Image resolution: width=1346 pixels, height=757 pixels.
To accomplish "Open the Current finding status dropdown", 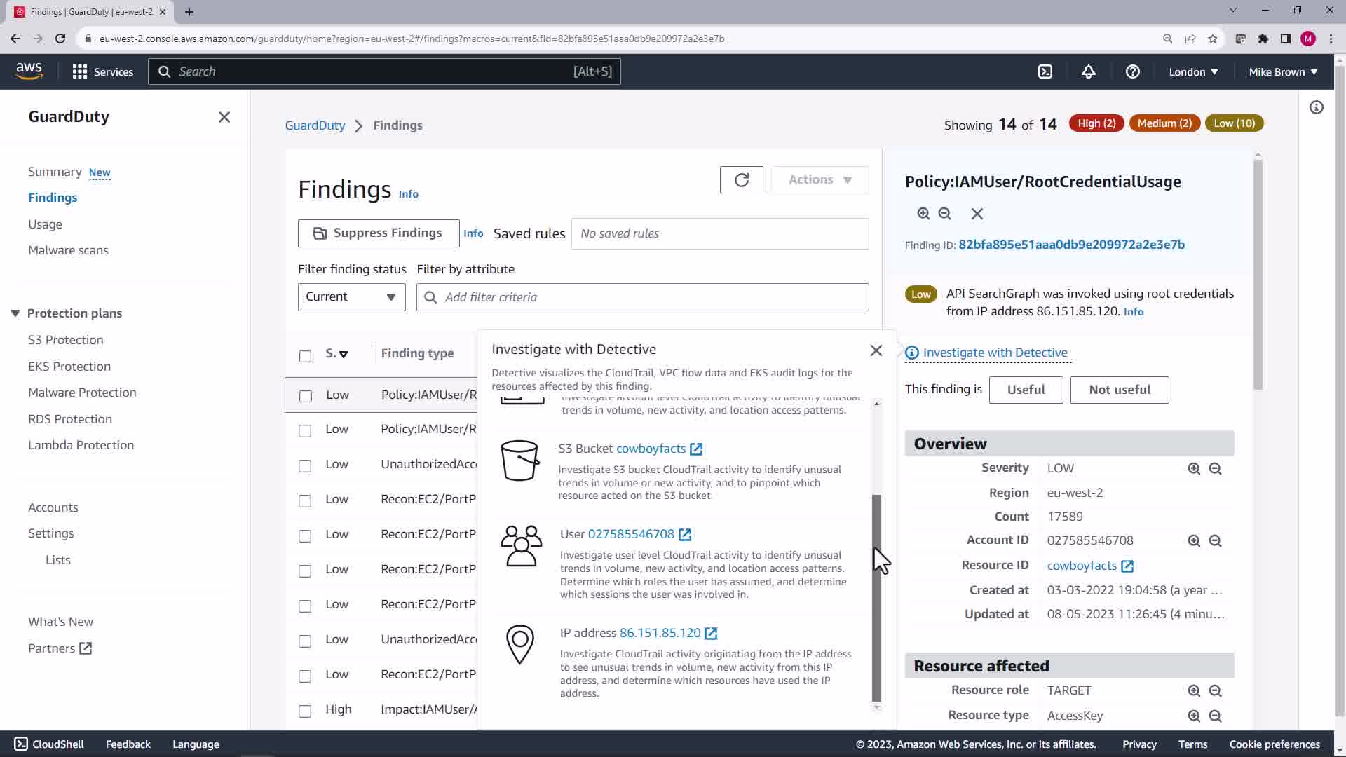I will pyautogui.click(x=351, y=297).
